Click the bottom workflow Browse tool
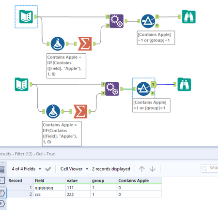218x210 pixels. click(x=184, y=84)
